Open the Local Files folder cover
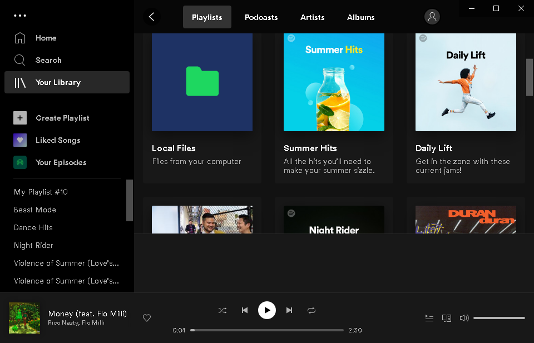Image resolution: width=534 pixels, height=343 pixels. (x=202, y=82)
